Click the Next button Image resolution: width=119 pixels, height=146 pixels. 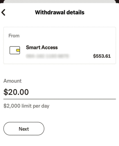24,129
